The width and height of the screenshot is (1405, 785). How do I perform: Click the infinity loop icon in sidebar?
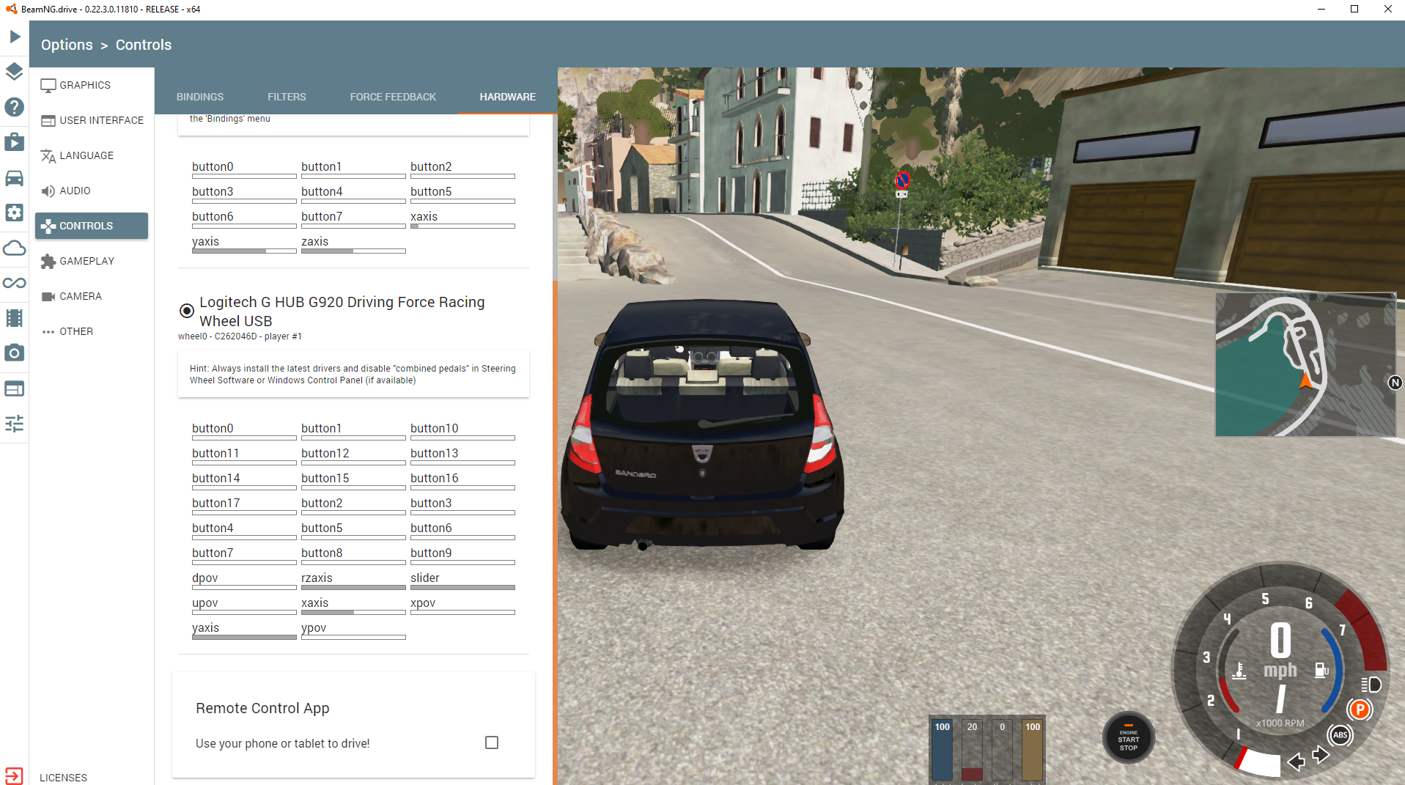pos(15,283)
